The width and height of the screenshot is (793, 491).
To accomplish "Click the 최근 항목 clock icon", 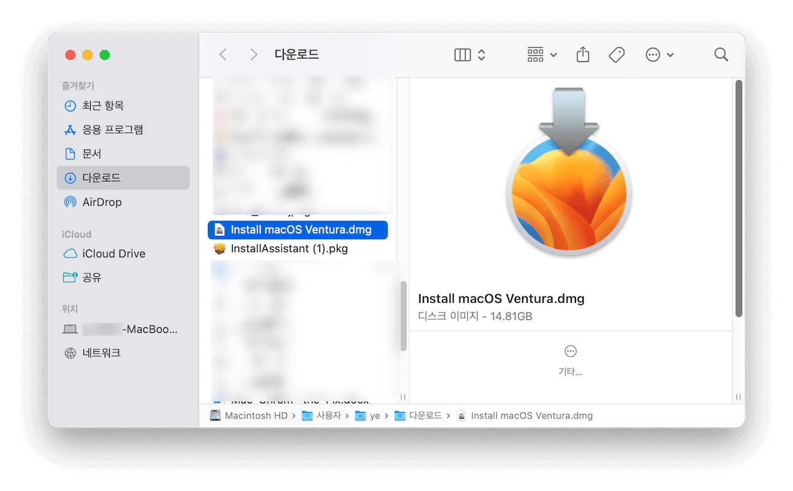I will coord(70,105).
